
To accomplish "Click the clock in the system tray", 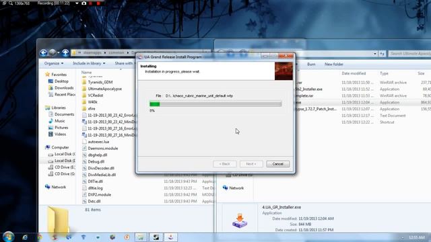I will point(417,237).
